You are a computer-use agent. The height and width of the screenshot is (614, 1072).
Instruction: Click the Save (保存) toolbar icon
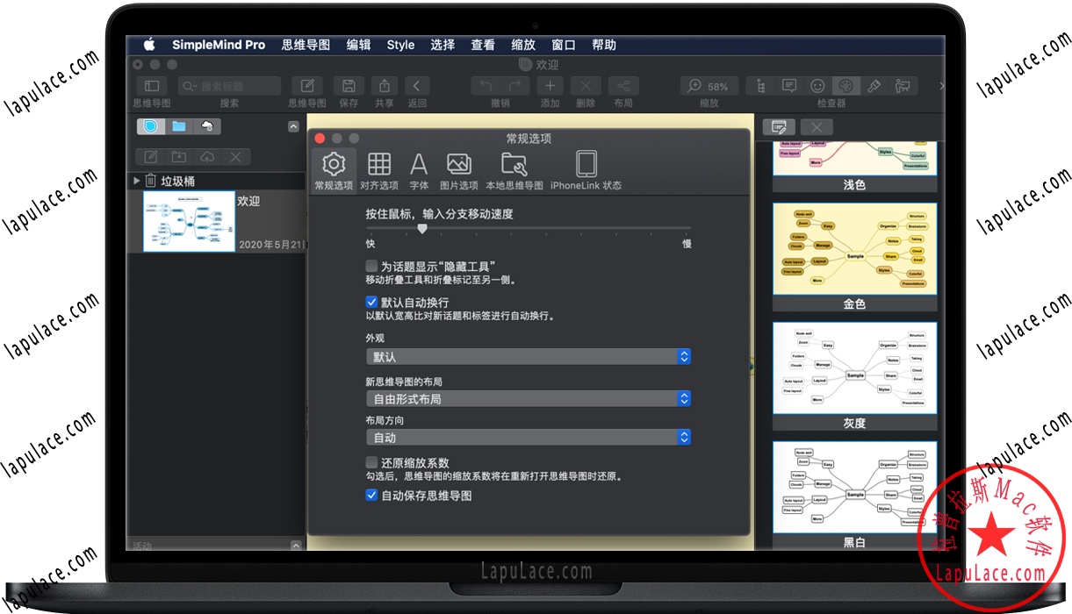point(349,85)
